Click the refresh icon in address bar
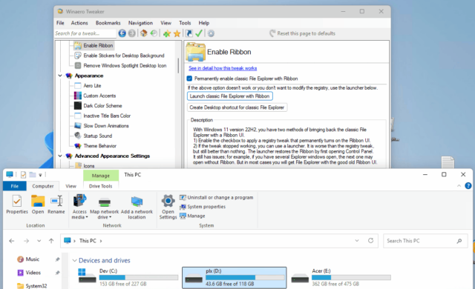475x289 pixels. (x=371, y=241)
